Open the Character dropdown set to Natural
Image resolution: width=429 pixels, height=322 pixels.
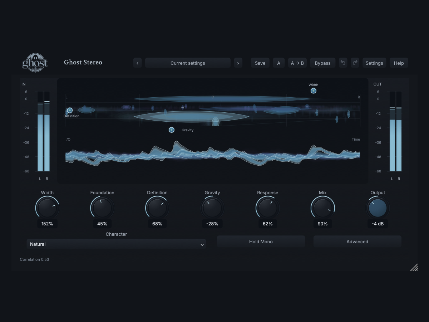[x=116, y=244]
